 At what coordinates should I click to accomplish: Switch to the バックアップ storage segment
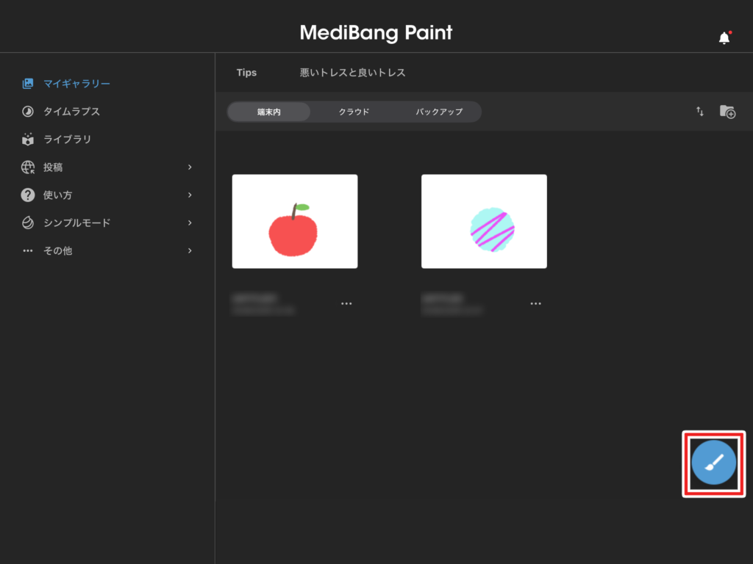(x=439, y=112)
